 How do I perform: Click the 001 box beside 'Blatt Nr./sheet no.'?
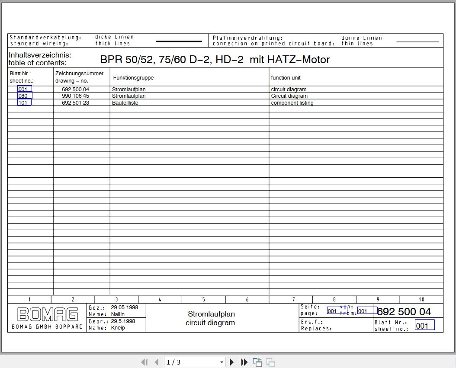(x=424, y=326)
